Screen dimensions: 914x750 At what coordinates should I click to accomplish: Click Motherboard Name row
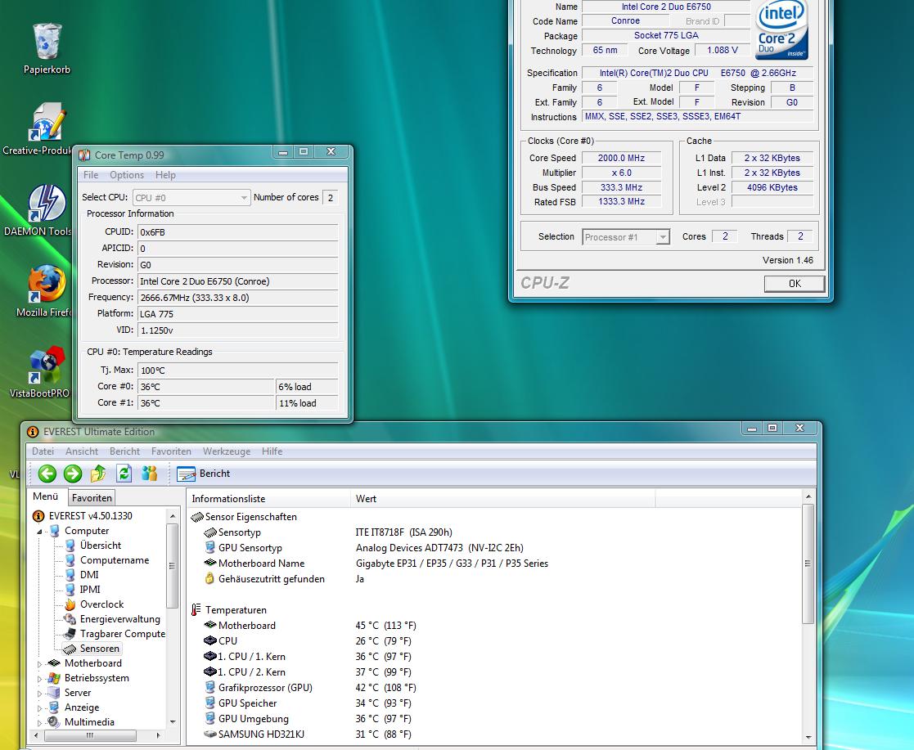pos(496,564)
